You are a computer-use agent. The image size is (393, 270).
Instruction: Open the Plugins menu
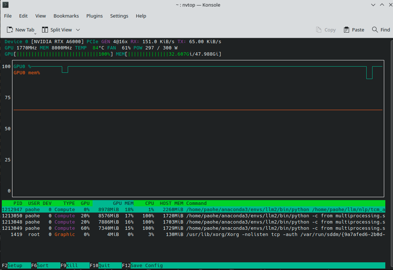(94, 16)
